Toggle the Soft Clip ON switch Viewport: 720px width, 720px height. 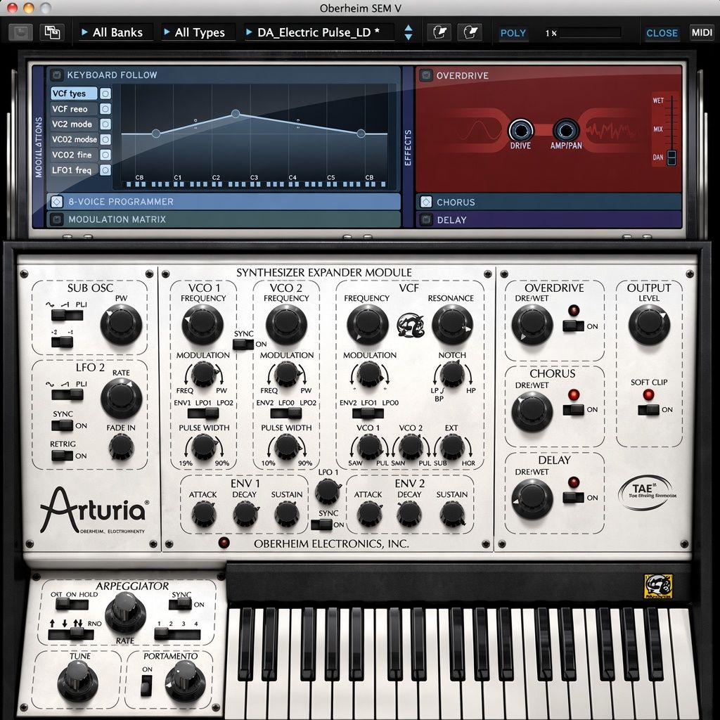[x=648, y=410]
